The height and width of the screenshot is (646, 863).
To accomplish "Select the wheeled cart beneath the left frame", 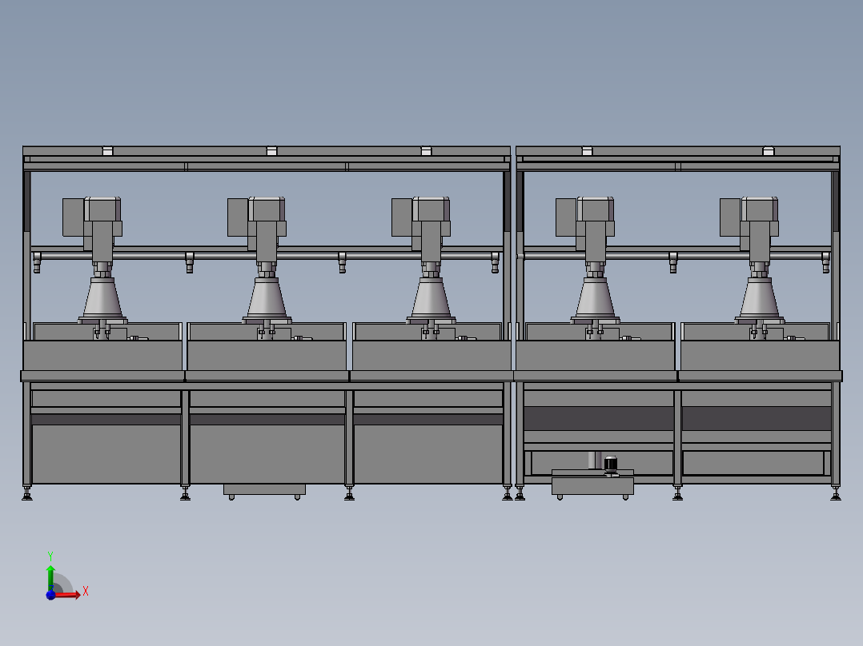I will point(265,491).
